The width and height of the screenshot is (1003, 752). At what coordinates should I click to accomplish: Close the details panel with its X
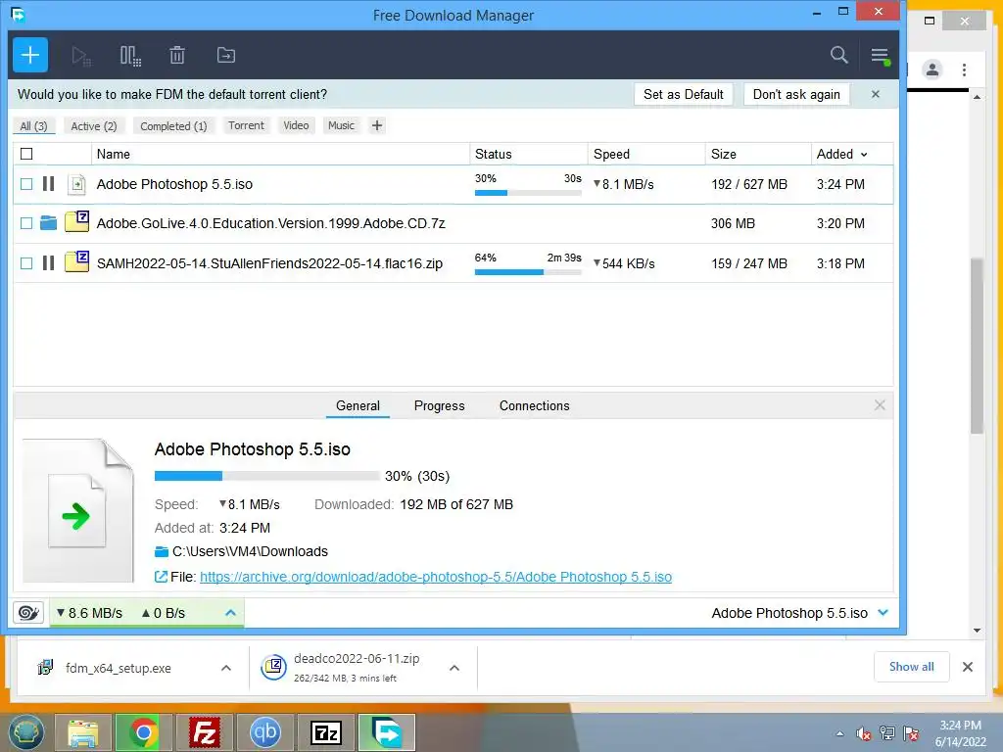point(880,405)
